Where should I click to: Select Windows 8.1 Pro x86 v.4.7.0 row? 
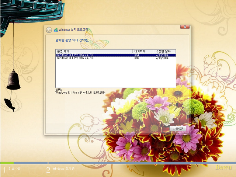[x=116, y=58]
